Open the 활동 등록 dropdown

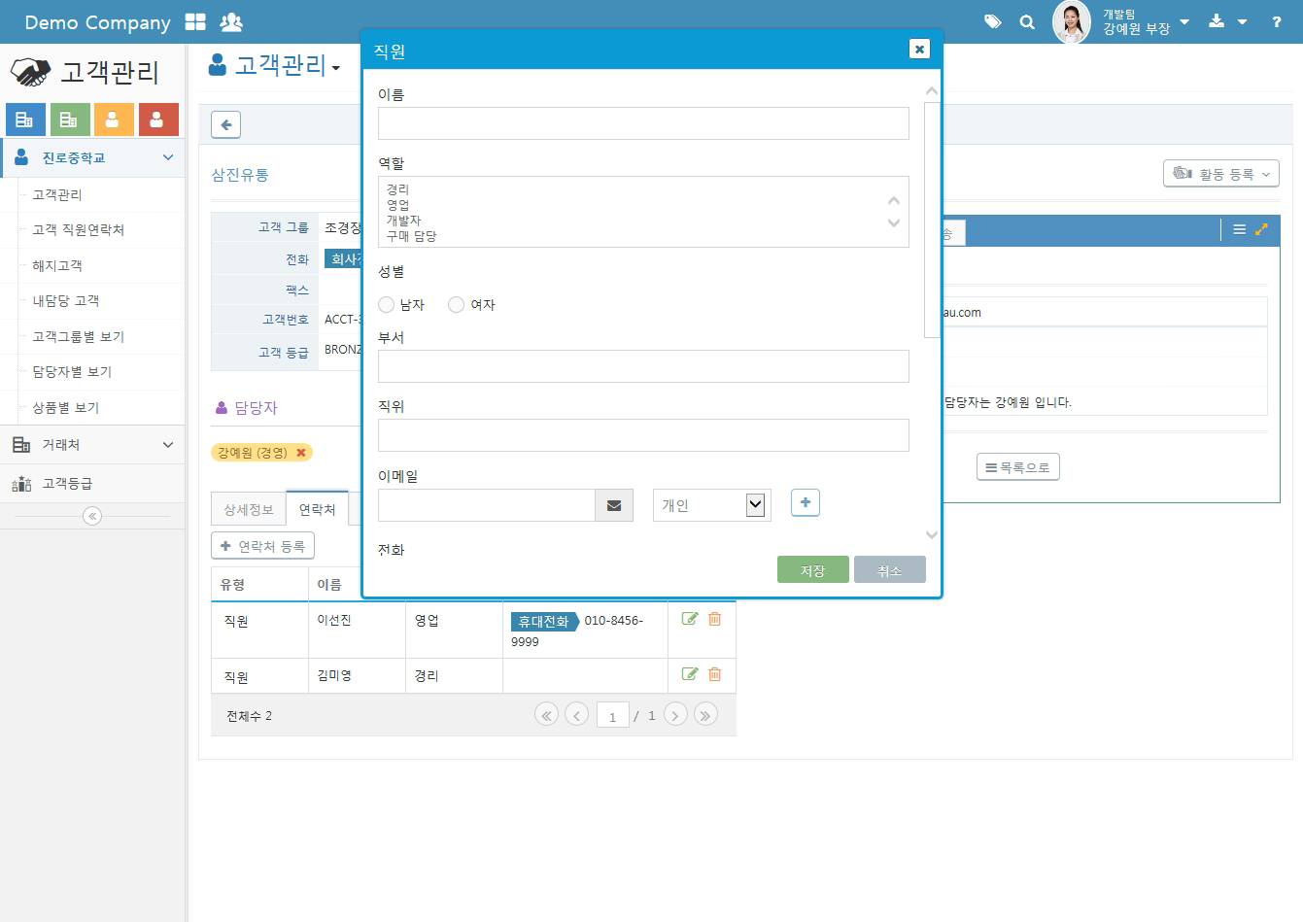click(1220, 174)
